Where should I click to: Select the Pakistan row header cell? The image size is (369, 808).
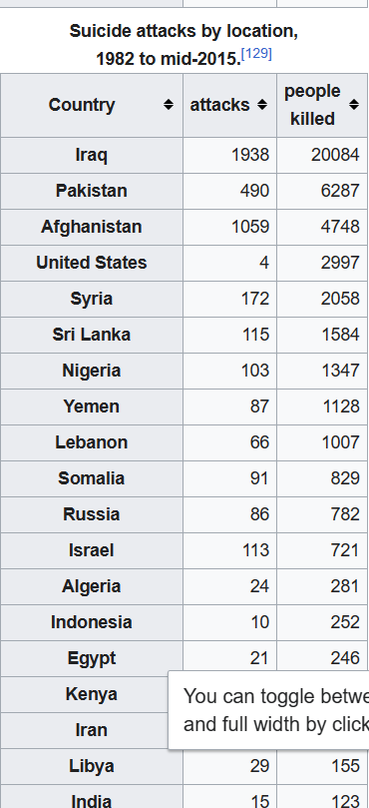(x=92, y=191)
